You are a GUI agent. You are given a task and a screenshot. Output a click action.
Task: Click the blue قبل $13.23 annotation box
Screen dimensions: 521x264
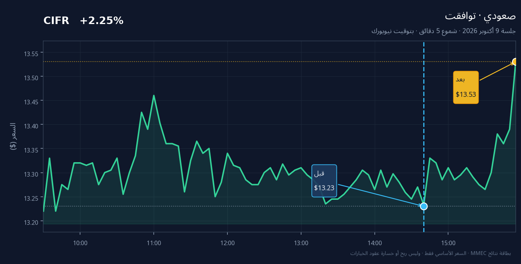click(x=324, y=181)
